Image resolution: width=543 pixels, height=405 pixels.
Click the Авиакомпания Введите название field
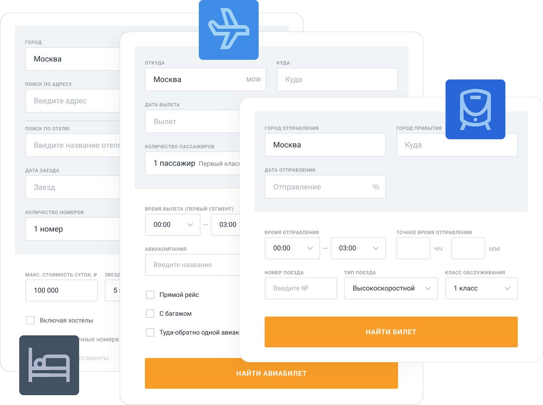coord(192,265)
